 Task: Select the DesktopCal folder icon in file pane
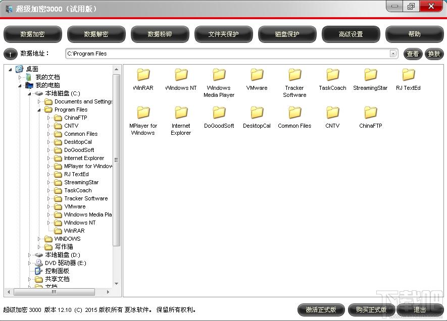tap(257, 113)
